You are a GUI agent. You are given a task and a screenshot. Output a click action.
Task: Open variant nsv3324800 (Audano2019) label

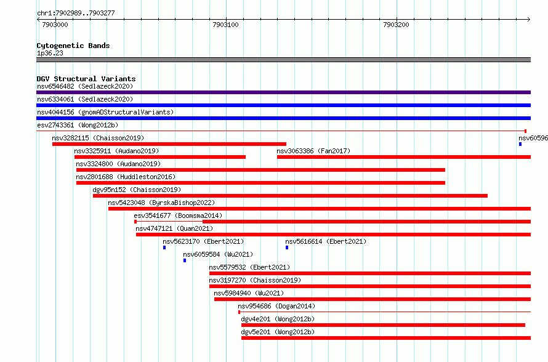pyautogui.click(x=118, y=164)
